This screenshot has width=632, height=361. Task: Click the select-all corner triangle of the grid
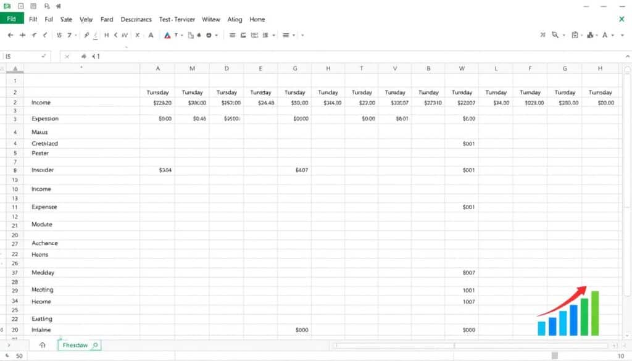coord(15,68)
